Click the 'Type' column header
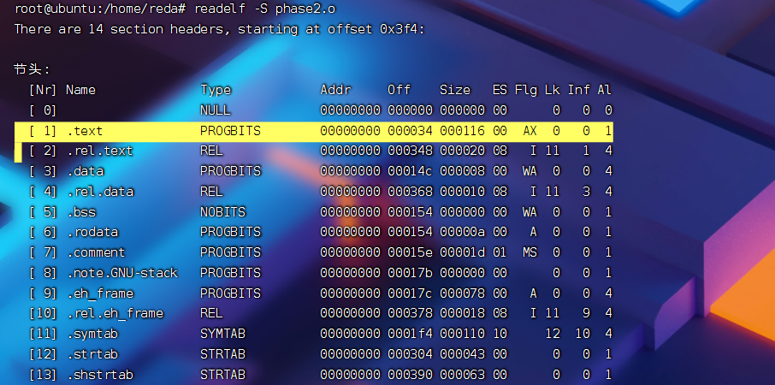Screen dimensions: 775x385 (216, 90)
